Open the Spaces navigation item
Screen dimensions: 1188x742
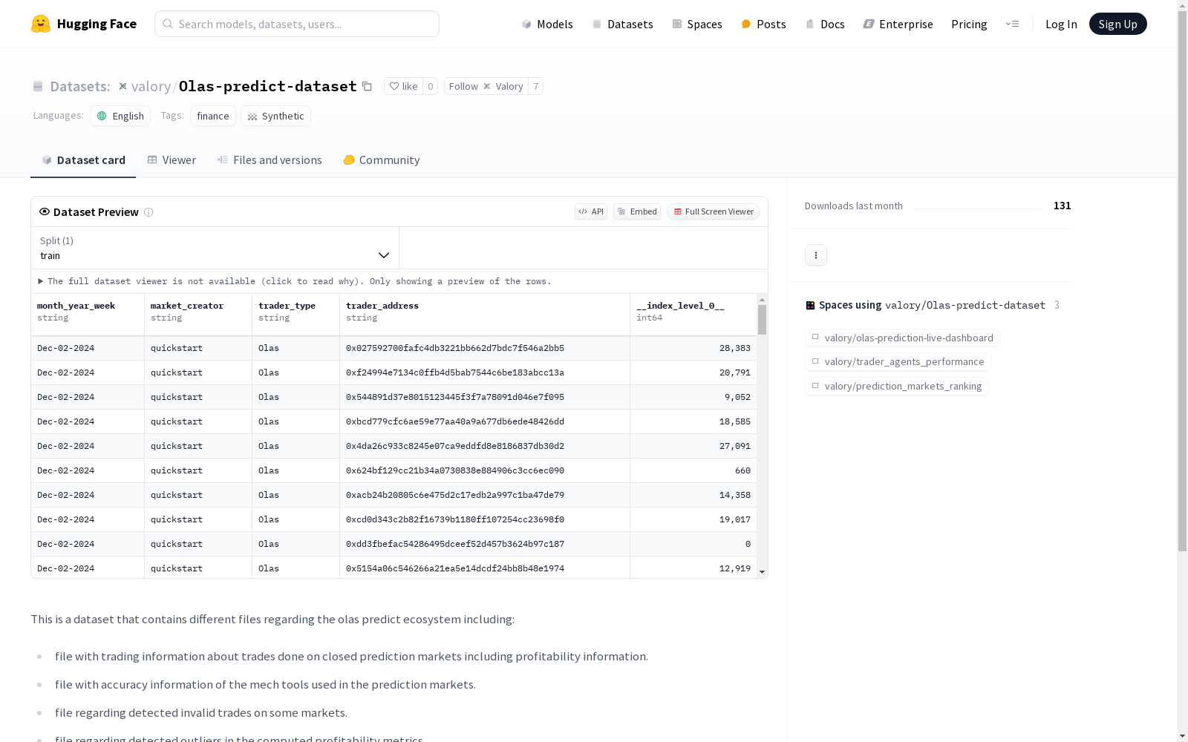point(697,24)
